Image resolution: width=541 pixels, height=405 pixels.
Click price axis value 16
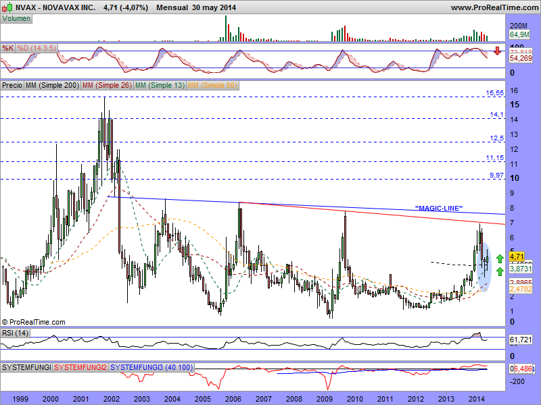[x=514, y=90]
